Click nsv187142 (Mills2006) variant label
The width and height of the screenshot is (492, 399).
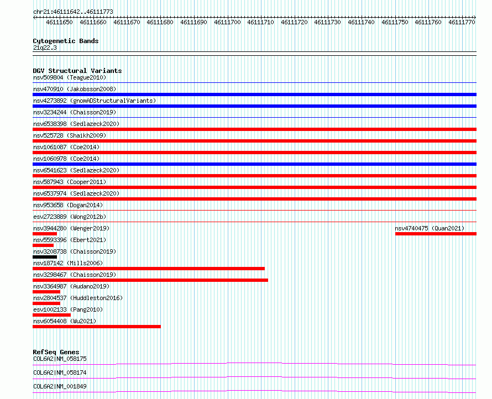pyautogui.click(x=68, y=263)
